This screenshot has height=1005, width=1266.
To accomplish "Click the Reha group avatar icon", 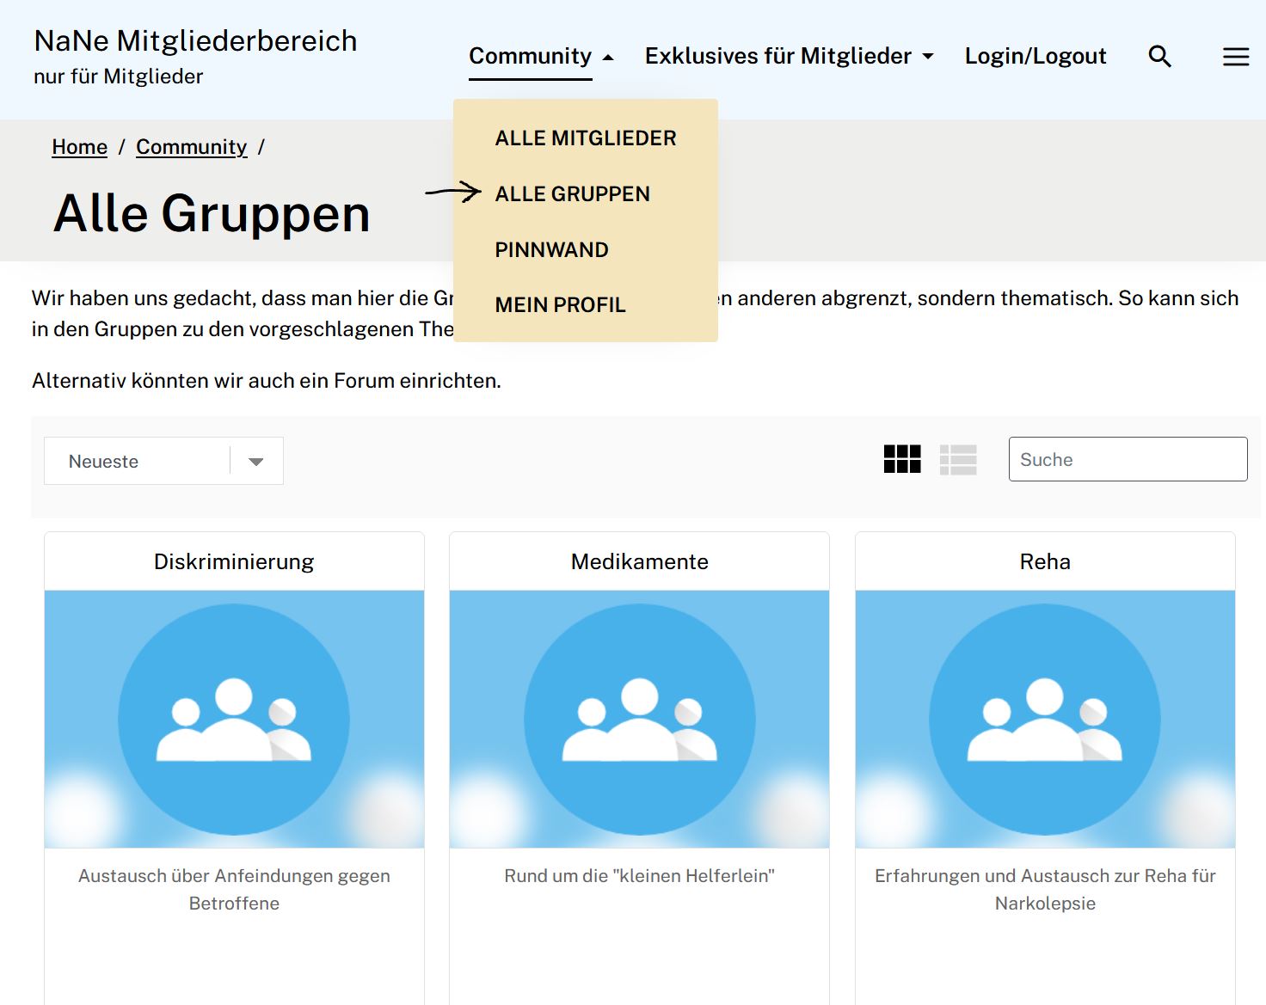I will pyautogui.click(x=1044, y=718).
